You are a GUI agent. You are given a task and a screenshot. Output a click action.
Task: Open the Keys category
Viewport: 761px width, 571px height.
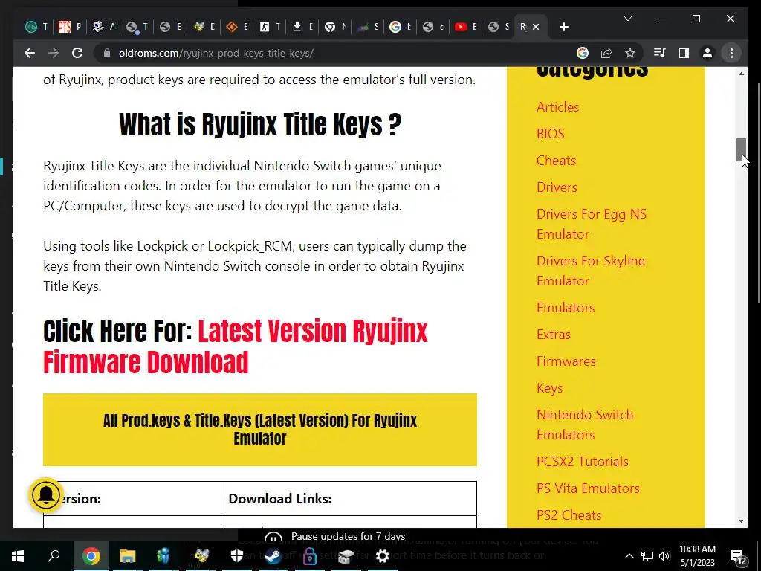point(549,388)
